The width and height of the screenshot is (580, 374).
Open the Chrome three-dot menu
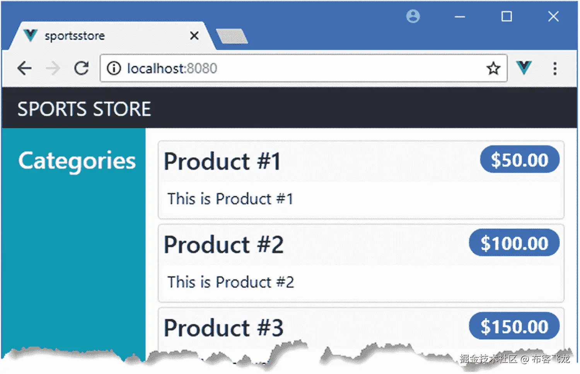555,68
